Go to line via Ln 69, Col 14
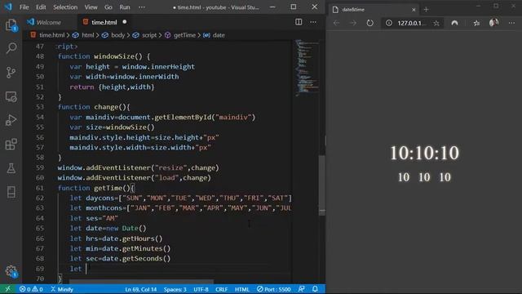This screenshot has width=522, height=294. coord(141,289)
